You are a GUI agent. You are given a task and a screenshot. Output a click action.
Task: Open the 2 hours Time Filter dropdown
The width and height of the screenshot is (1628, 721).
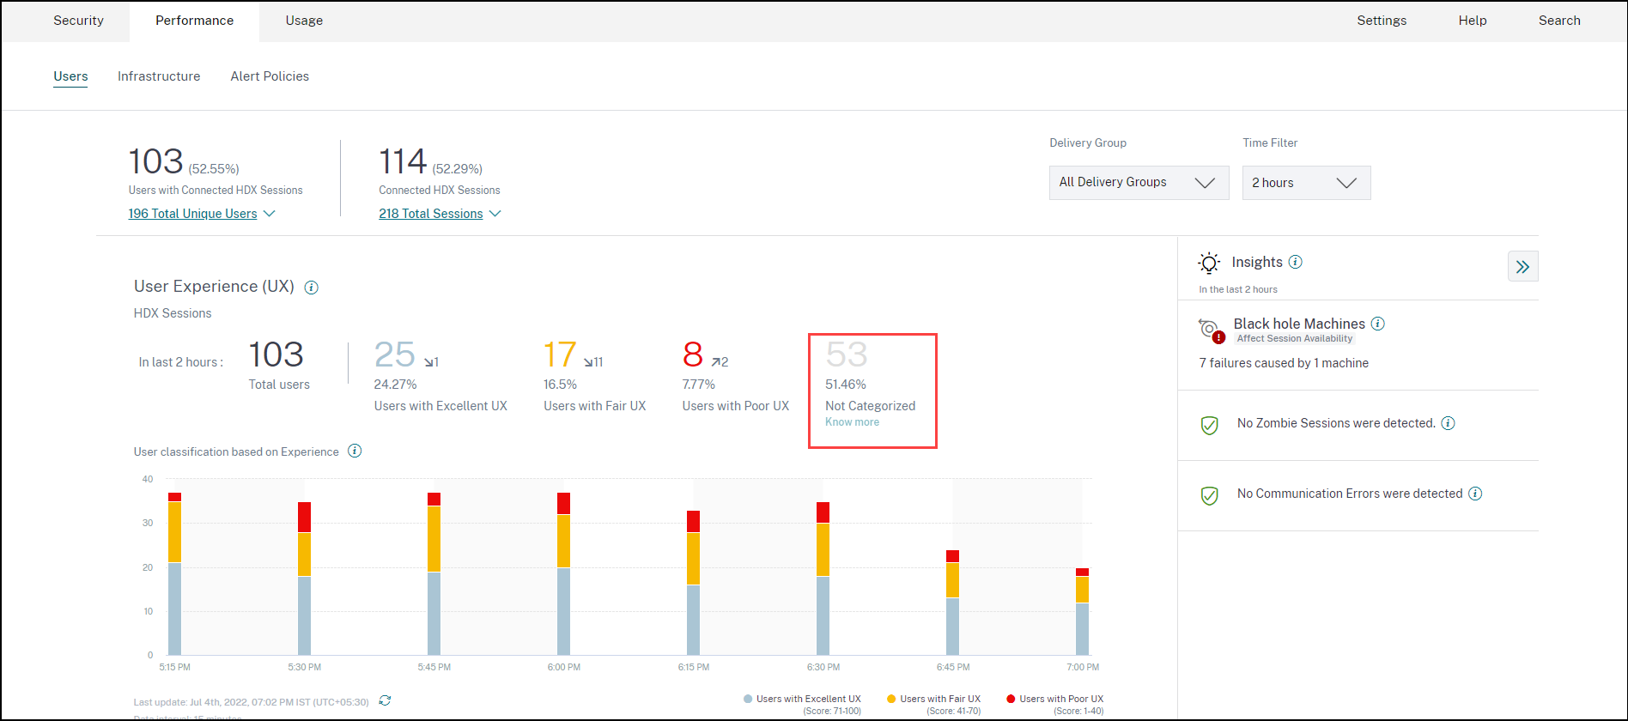coord(1306,183)
